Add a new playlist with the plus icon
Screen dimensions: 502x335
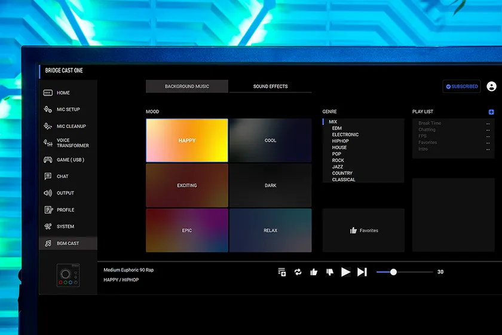(491, 112)
